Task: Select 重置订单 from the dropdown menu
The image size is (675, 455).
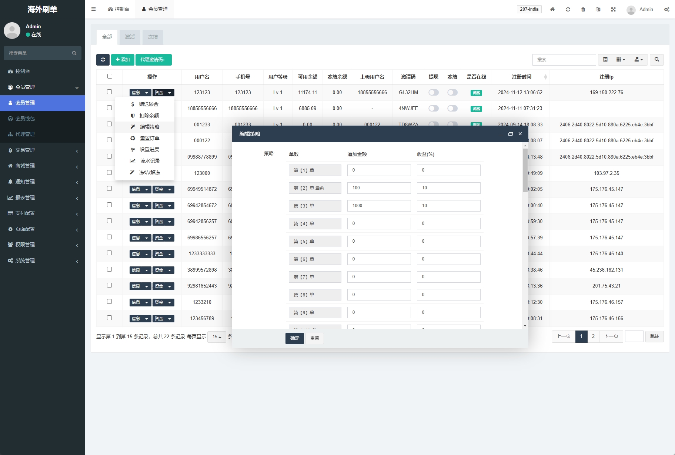Action: [149, 138]
